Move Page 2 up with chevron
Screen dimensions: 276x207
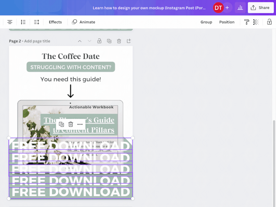[80, 41]
